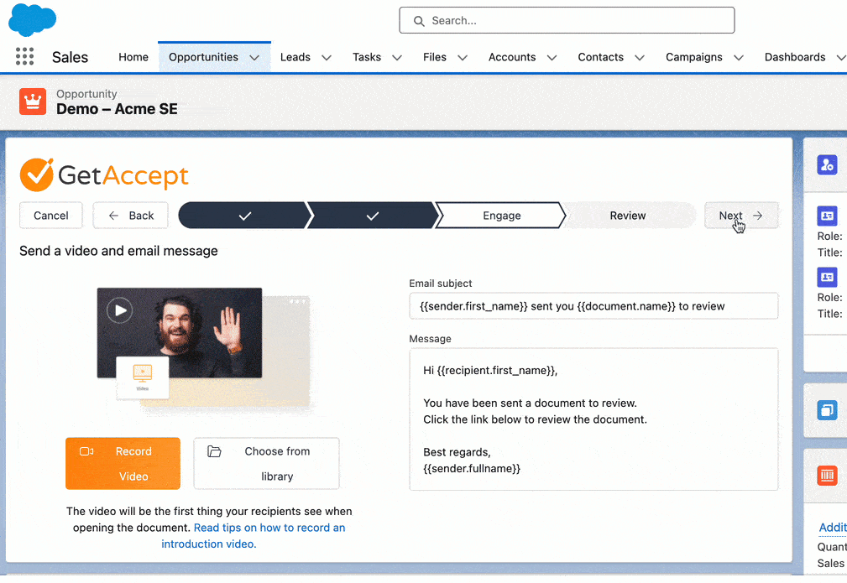The height and width of the screenshot is (583, 847).
Task: Expand the Contacts tab dropdown chevron
Action: (x=640, y=58)
